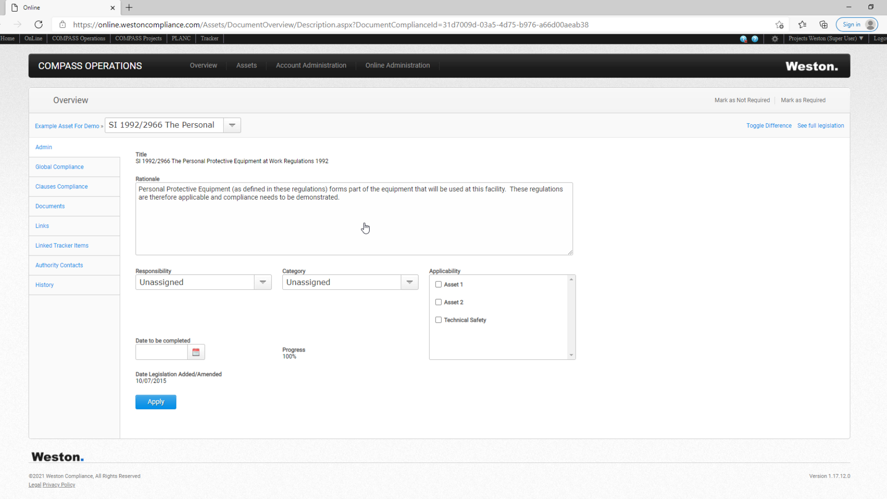Click Example Asset For Demo breadcrumb
This screenshot has width=887, height=499.
(67, 126)
